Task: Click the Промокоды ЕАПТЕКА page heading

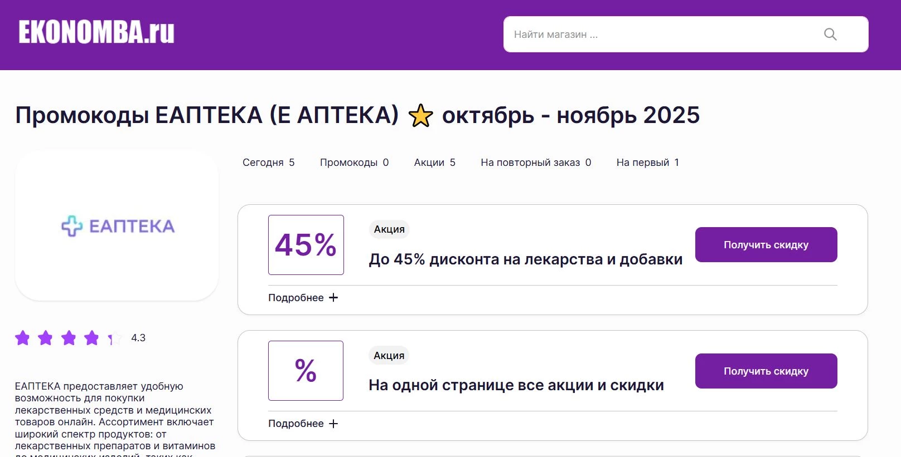Action: coord(357,115)
